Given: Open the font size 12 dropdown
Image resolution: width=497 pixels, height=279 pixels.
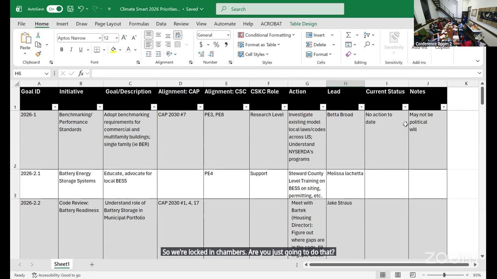Looking at the screenshot, I should click(116, 38).
